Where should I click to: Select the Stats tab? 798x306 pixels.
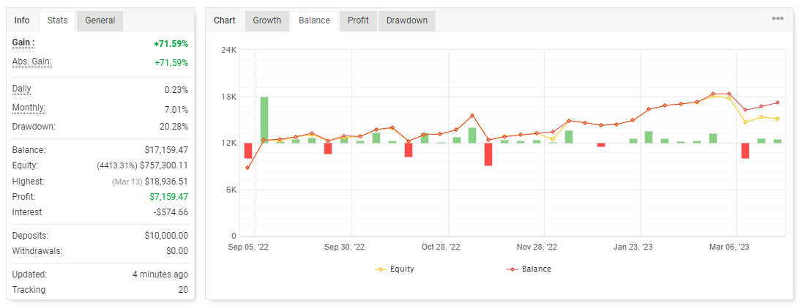coord(58,21)
